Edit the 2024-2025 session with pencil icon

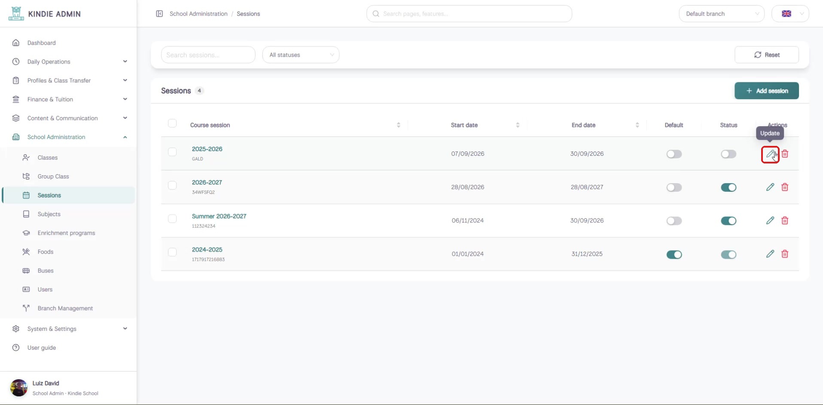(770, 254)
